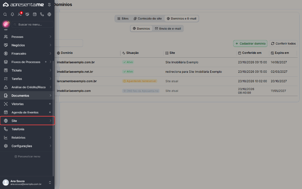
Task: Expand the Documentos chevron
Action: coord(50,95)
